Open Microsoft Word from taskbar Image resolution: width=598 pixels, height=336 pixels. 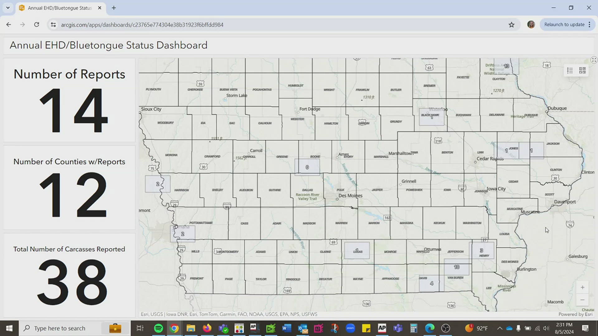coord(287,328)
